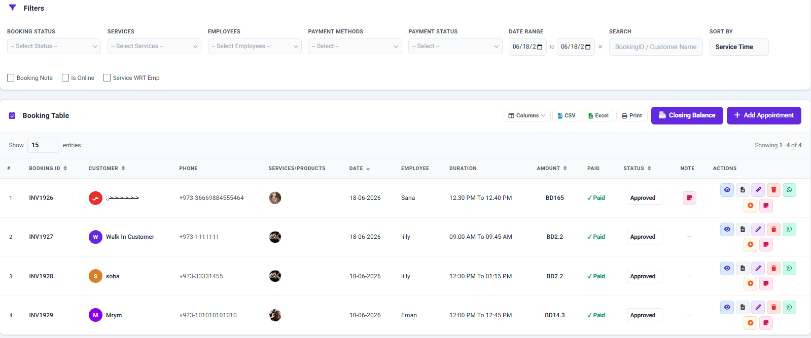Image resolution: width=811 pixels, height=338 pixels.
Task: Check the Service WRT Emp option
Action: (107, 78)
